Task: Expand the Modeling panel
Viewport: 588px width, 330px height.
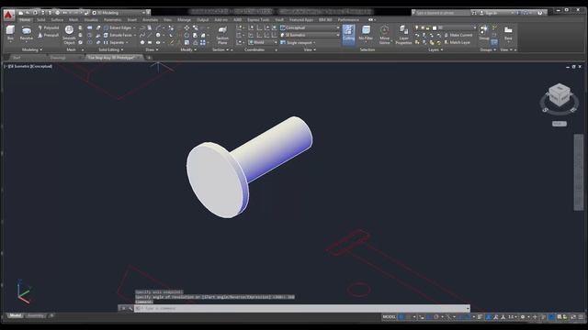Action: click(x=32, y=49)
